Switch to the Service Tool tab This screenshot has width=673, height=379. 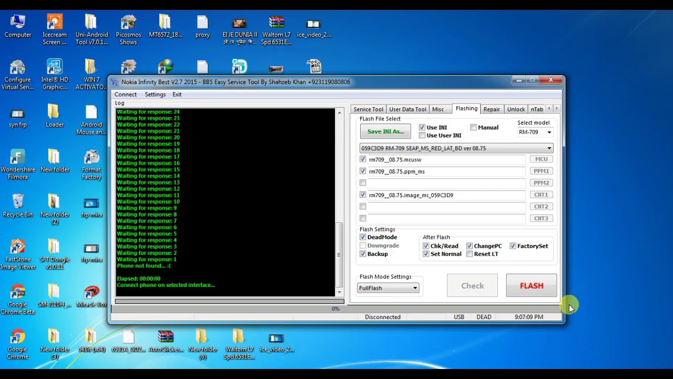(x=368, y=109)
